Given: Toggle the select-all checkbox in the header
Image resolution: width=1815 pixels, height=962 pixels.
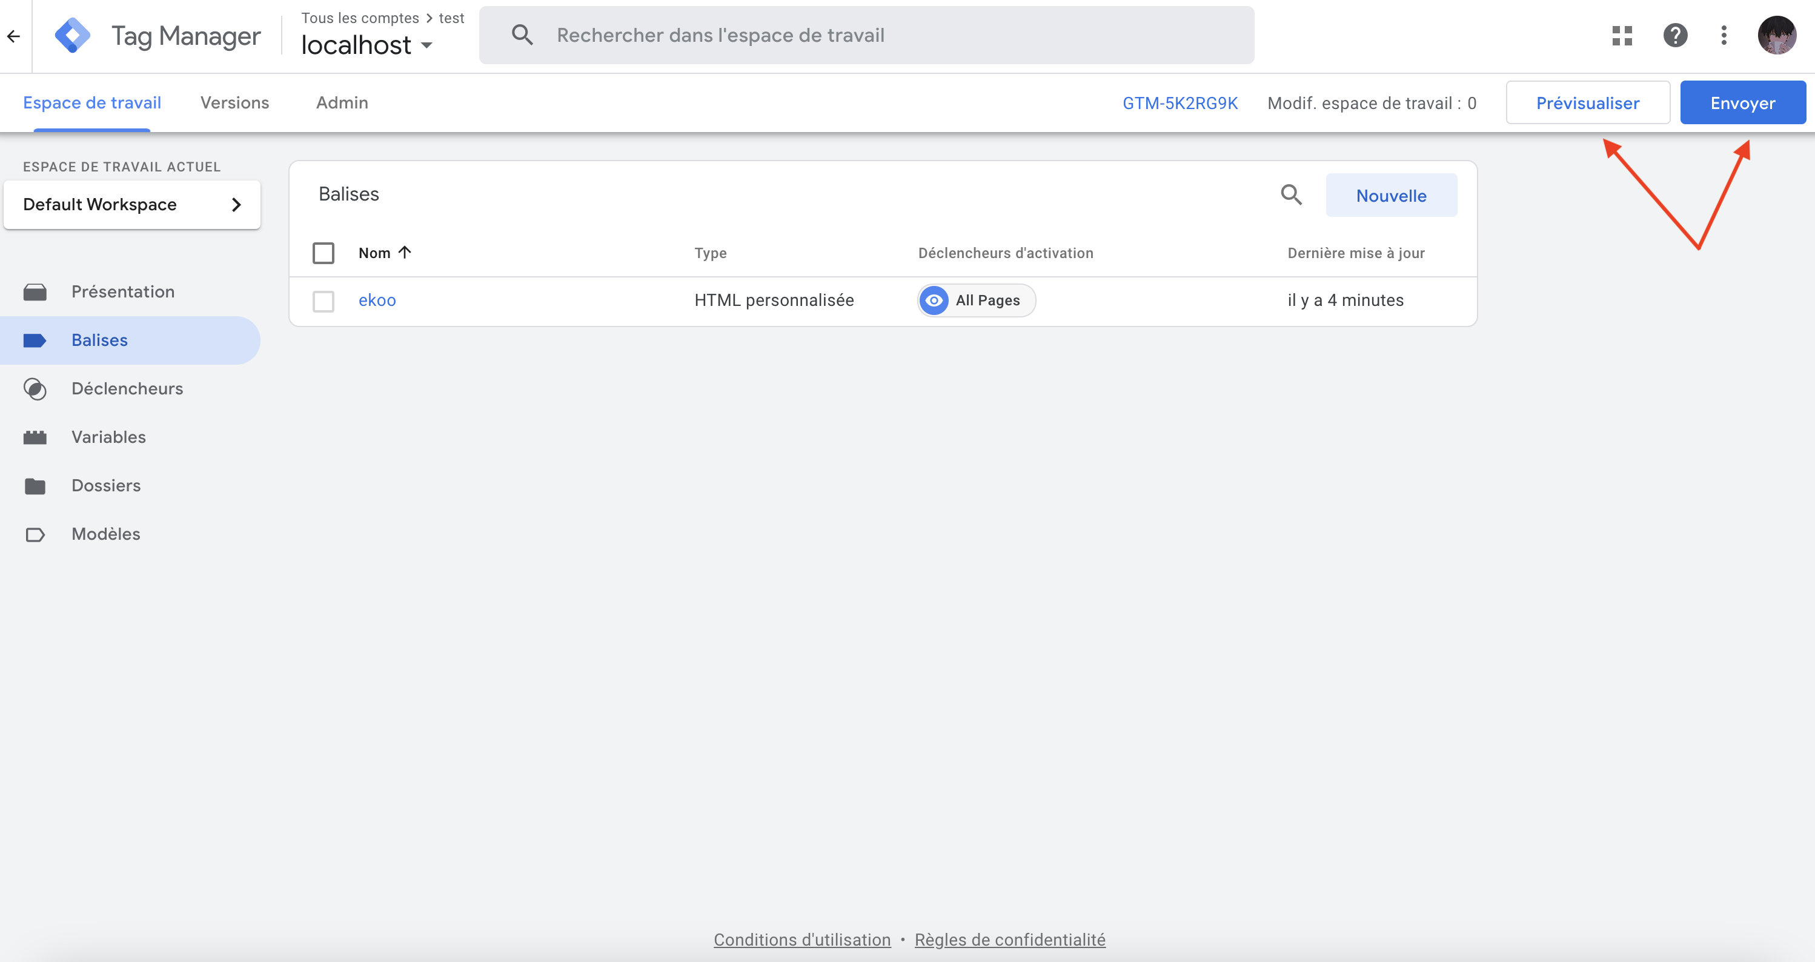Looking at the screenshot, I should pos(324,252).
